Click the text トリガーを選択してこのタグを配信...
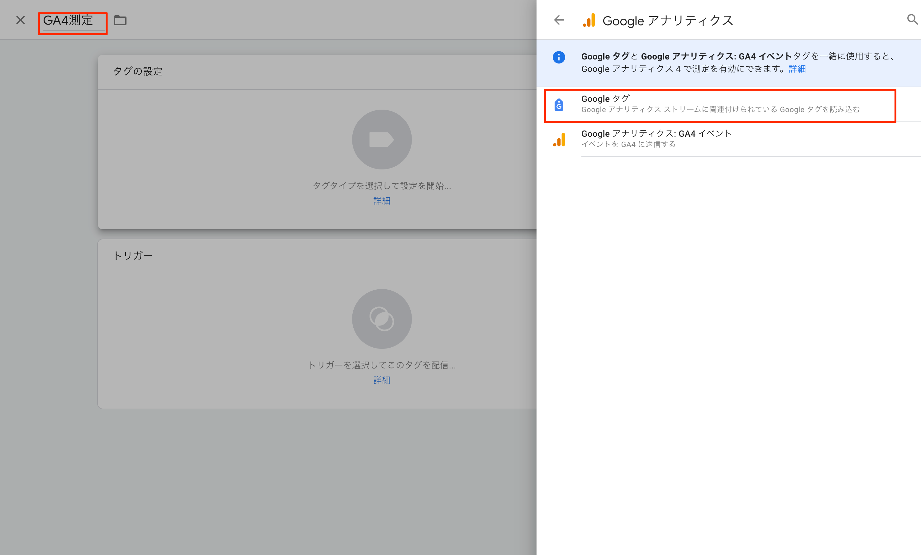The image size is (921, 555). pyautogui.click(x=382, y=365)
